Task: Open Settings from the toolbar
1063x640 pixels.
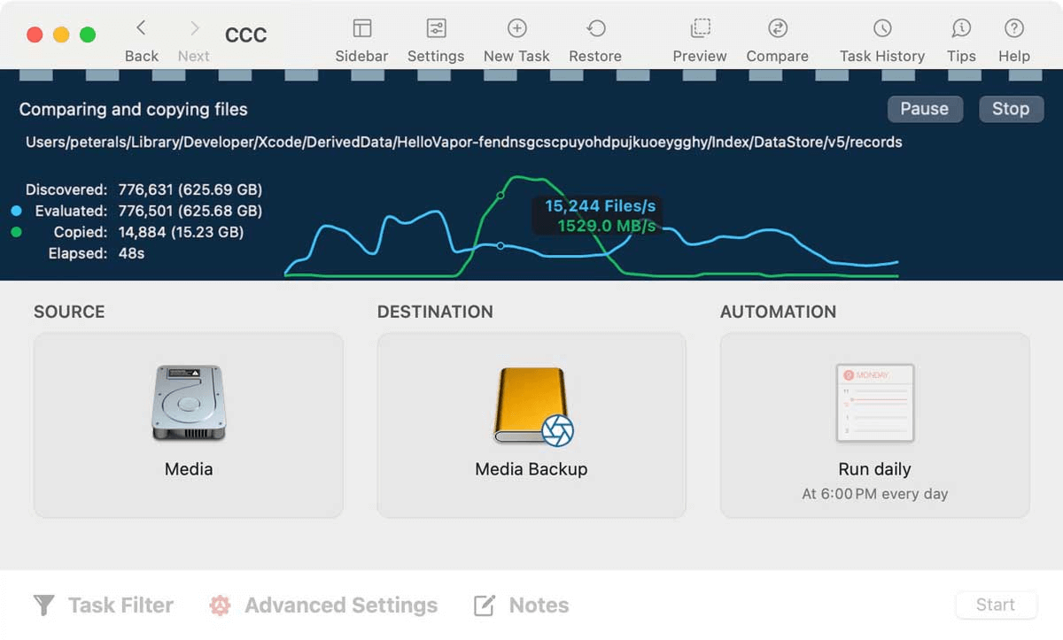Action: click(x=436, y=35)
